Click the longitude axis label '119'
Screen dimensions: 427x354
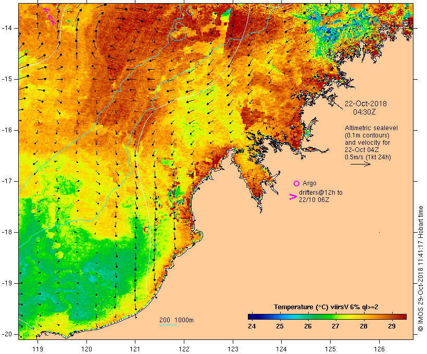37,349
